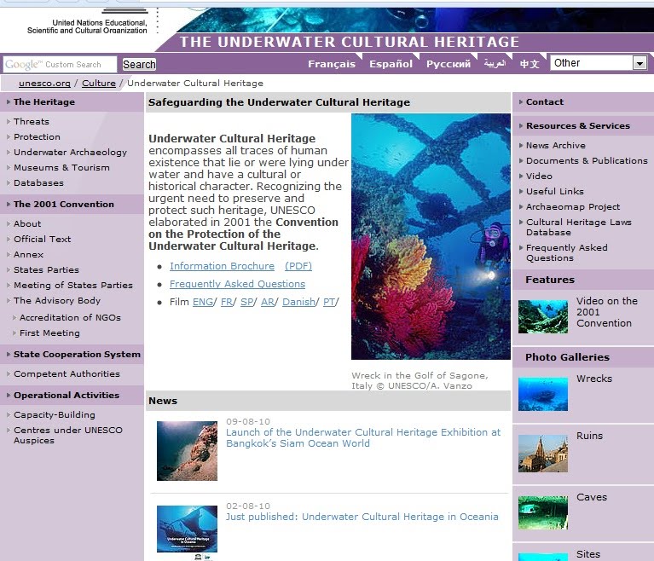Open The Advisory Body page
The height and width of the screenshot is (561, 654).
[57, 301]
